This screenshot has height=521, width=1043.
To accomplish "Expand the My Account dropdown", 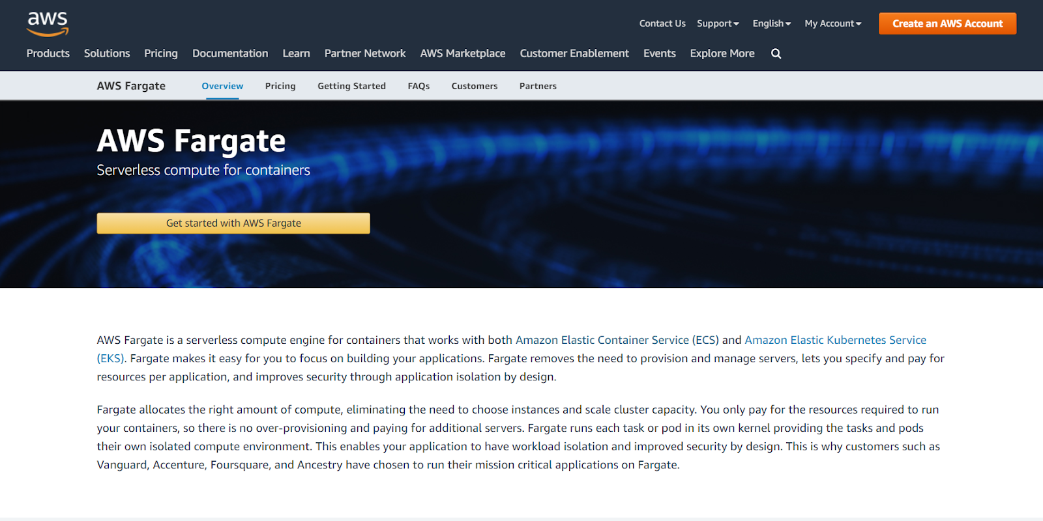I will tap(833, 23).
